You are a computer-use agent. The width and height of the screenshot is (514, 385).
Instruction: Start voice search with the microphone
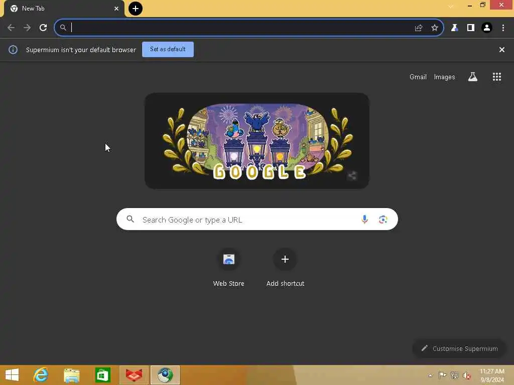364,220
